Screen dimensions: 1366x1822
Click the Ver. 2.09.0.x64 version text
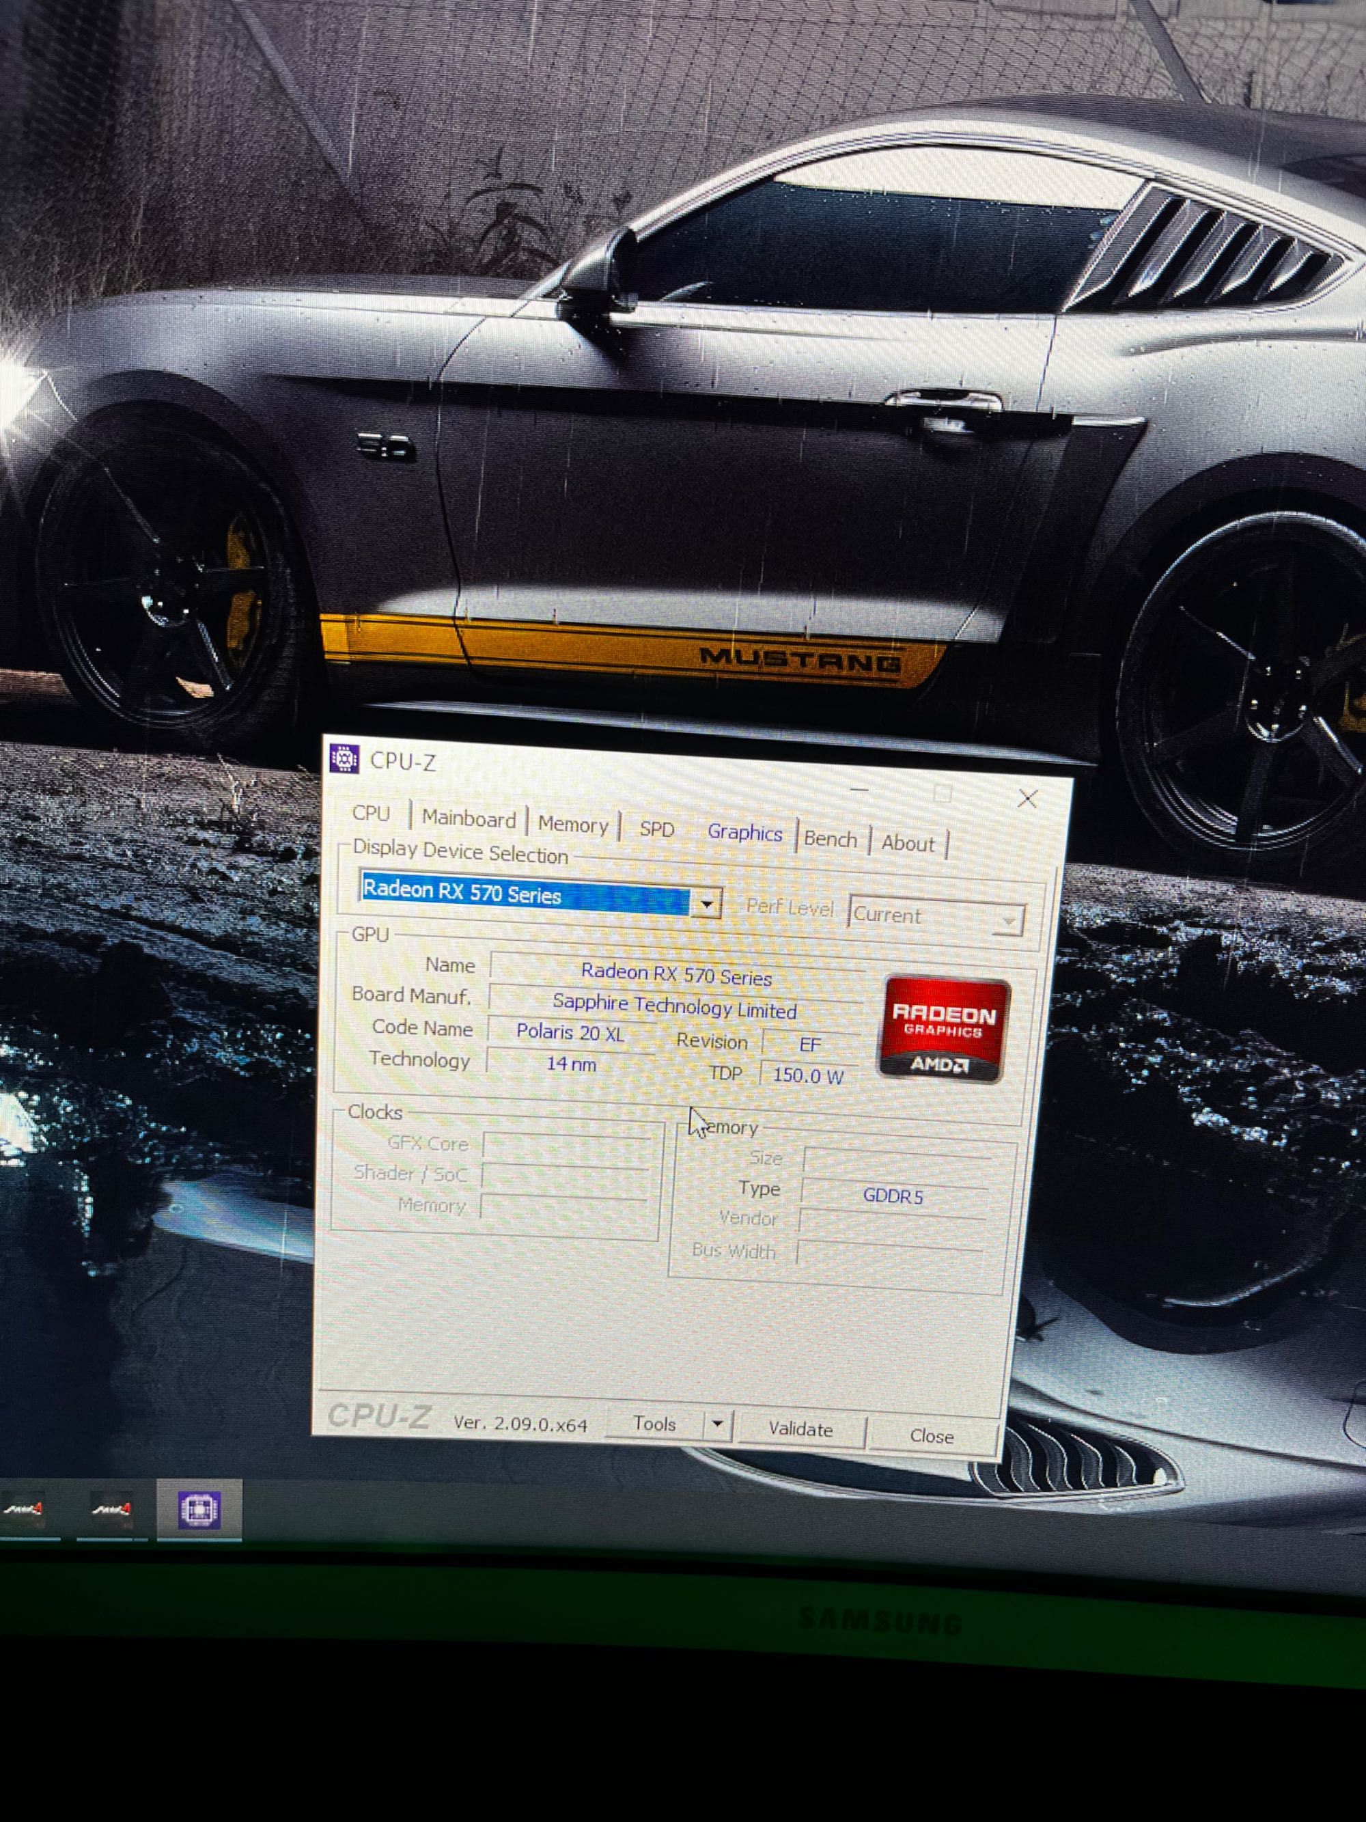click(520, 1423)
